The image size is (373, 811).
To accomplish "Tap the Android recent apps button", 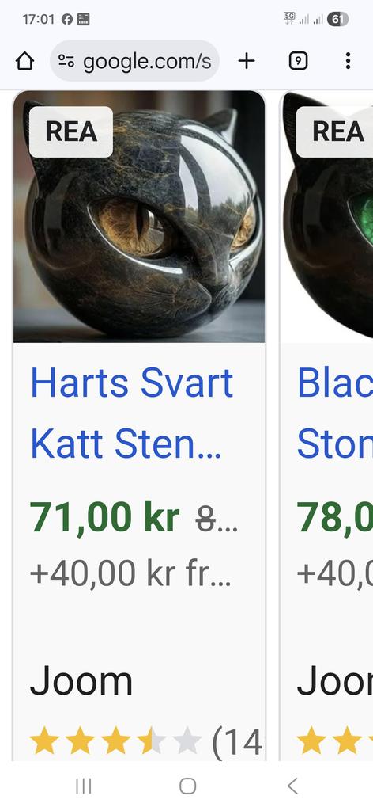I will pos(83,786).
